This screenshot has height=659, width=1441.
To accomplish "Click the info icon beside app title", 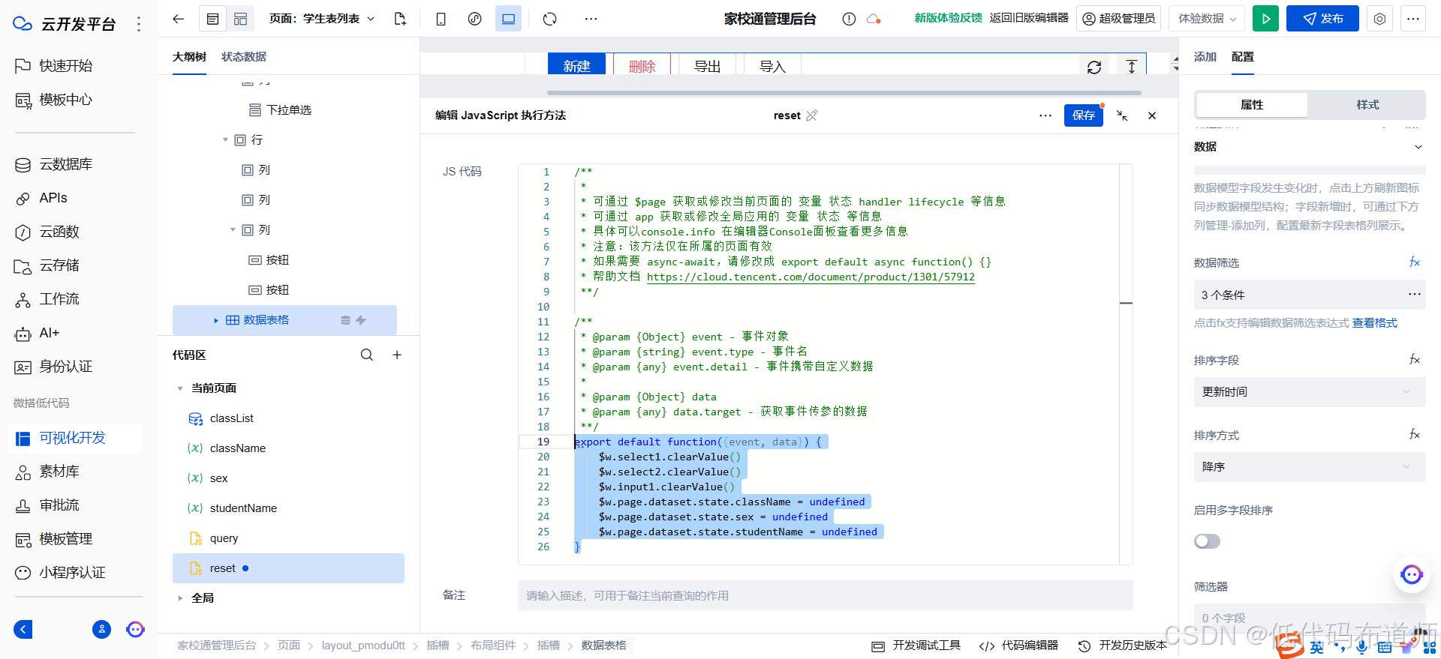I will pyautogui.click(x=849, y=19).
